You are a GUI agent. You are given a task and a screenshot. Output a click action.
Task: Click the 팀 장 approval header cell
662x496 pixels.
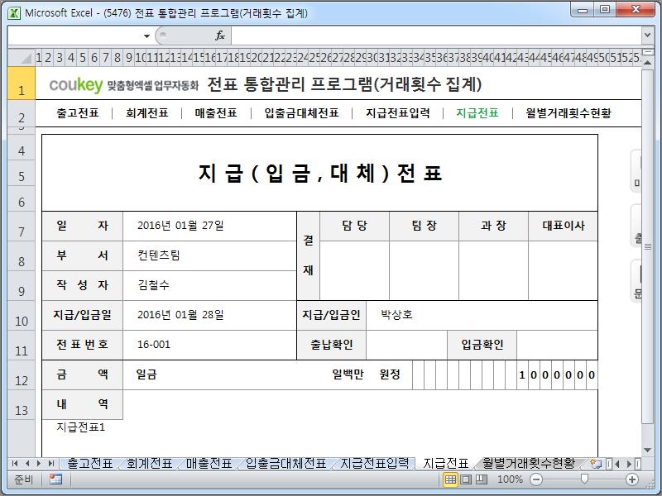[424, 226]
